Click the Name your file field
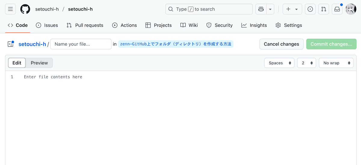 point(81,44)
